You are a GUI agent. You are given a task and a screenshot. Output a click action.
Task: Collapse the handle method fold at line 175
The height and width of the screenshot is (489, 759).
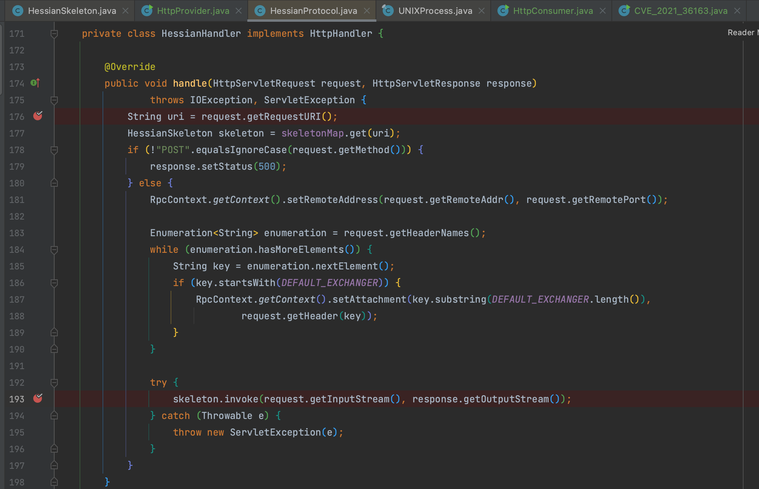point(54,100)
